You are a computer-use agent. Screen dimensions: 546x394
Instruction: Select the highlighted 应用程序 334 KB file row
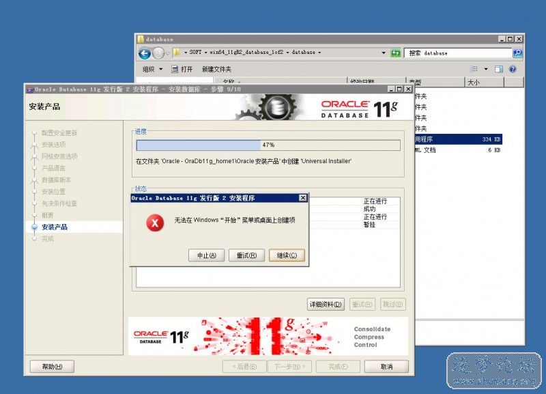(458, 139)
